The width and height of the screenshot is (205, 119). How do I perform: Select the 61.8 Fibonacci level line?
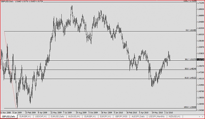pyautogui.click(x=100, y=79)
